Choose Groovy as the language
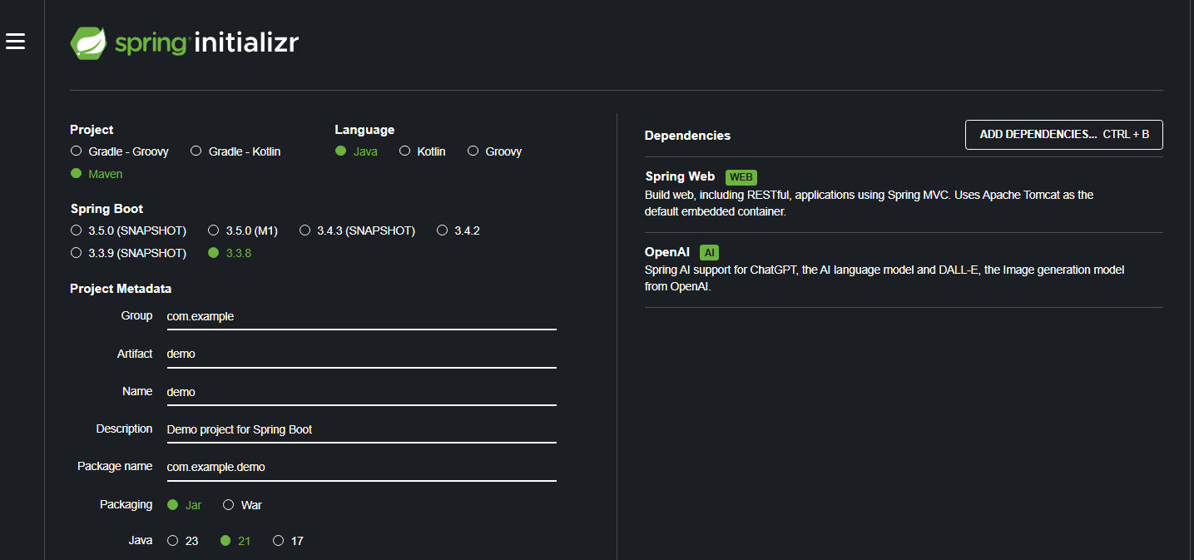This screenshot has height=560, width=1194. tap(473, 151)
